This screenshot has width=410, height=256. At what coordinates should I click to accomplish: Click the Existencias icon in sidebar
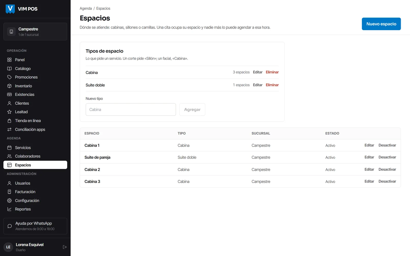click(x=9, y=94)
